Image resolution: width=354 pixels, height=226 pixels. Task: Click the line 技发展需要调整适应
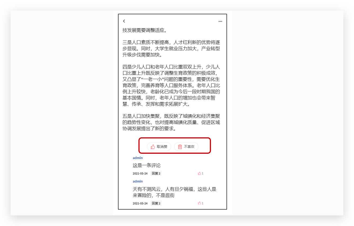144,30
